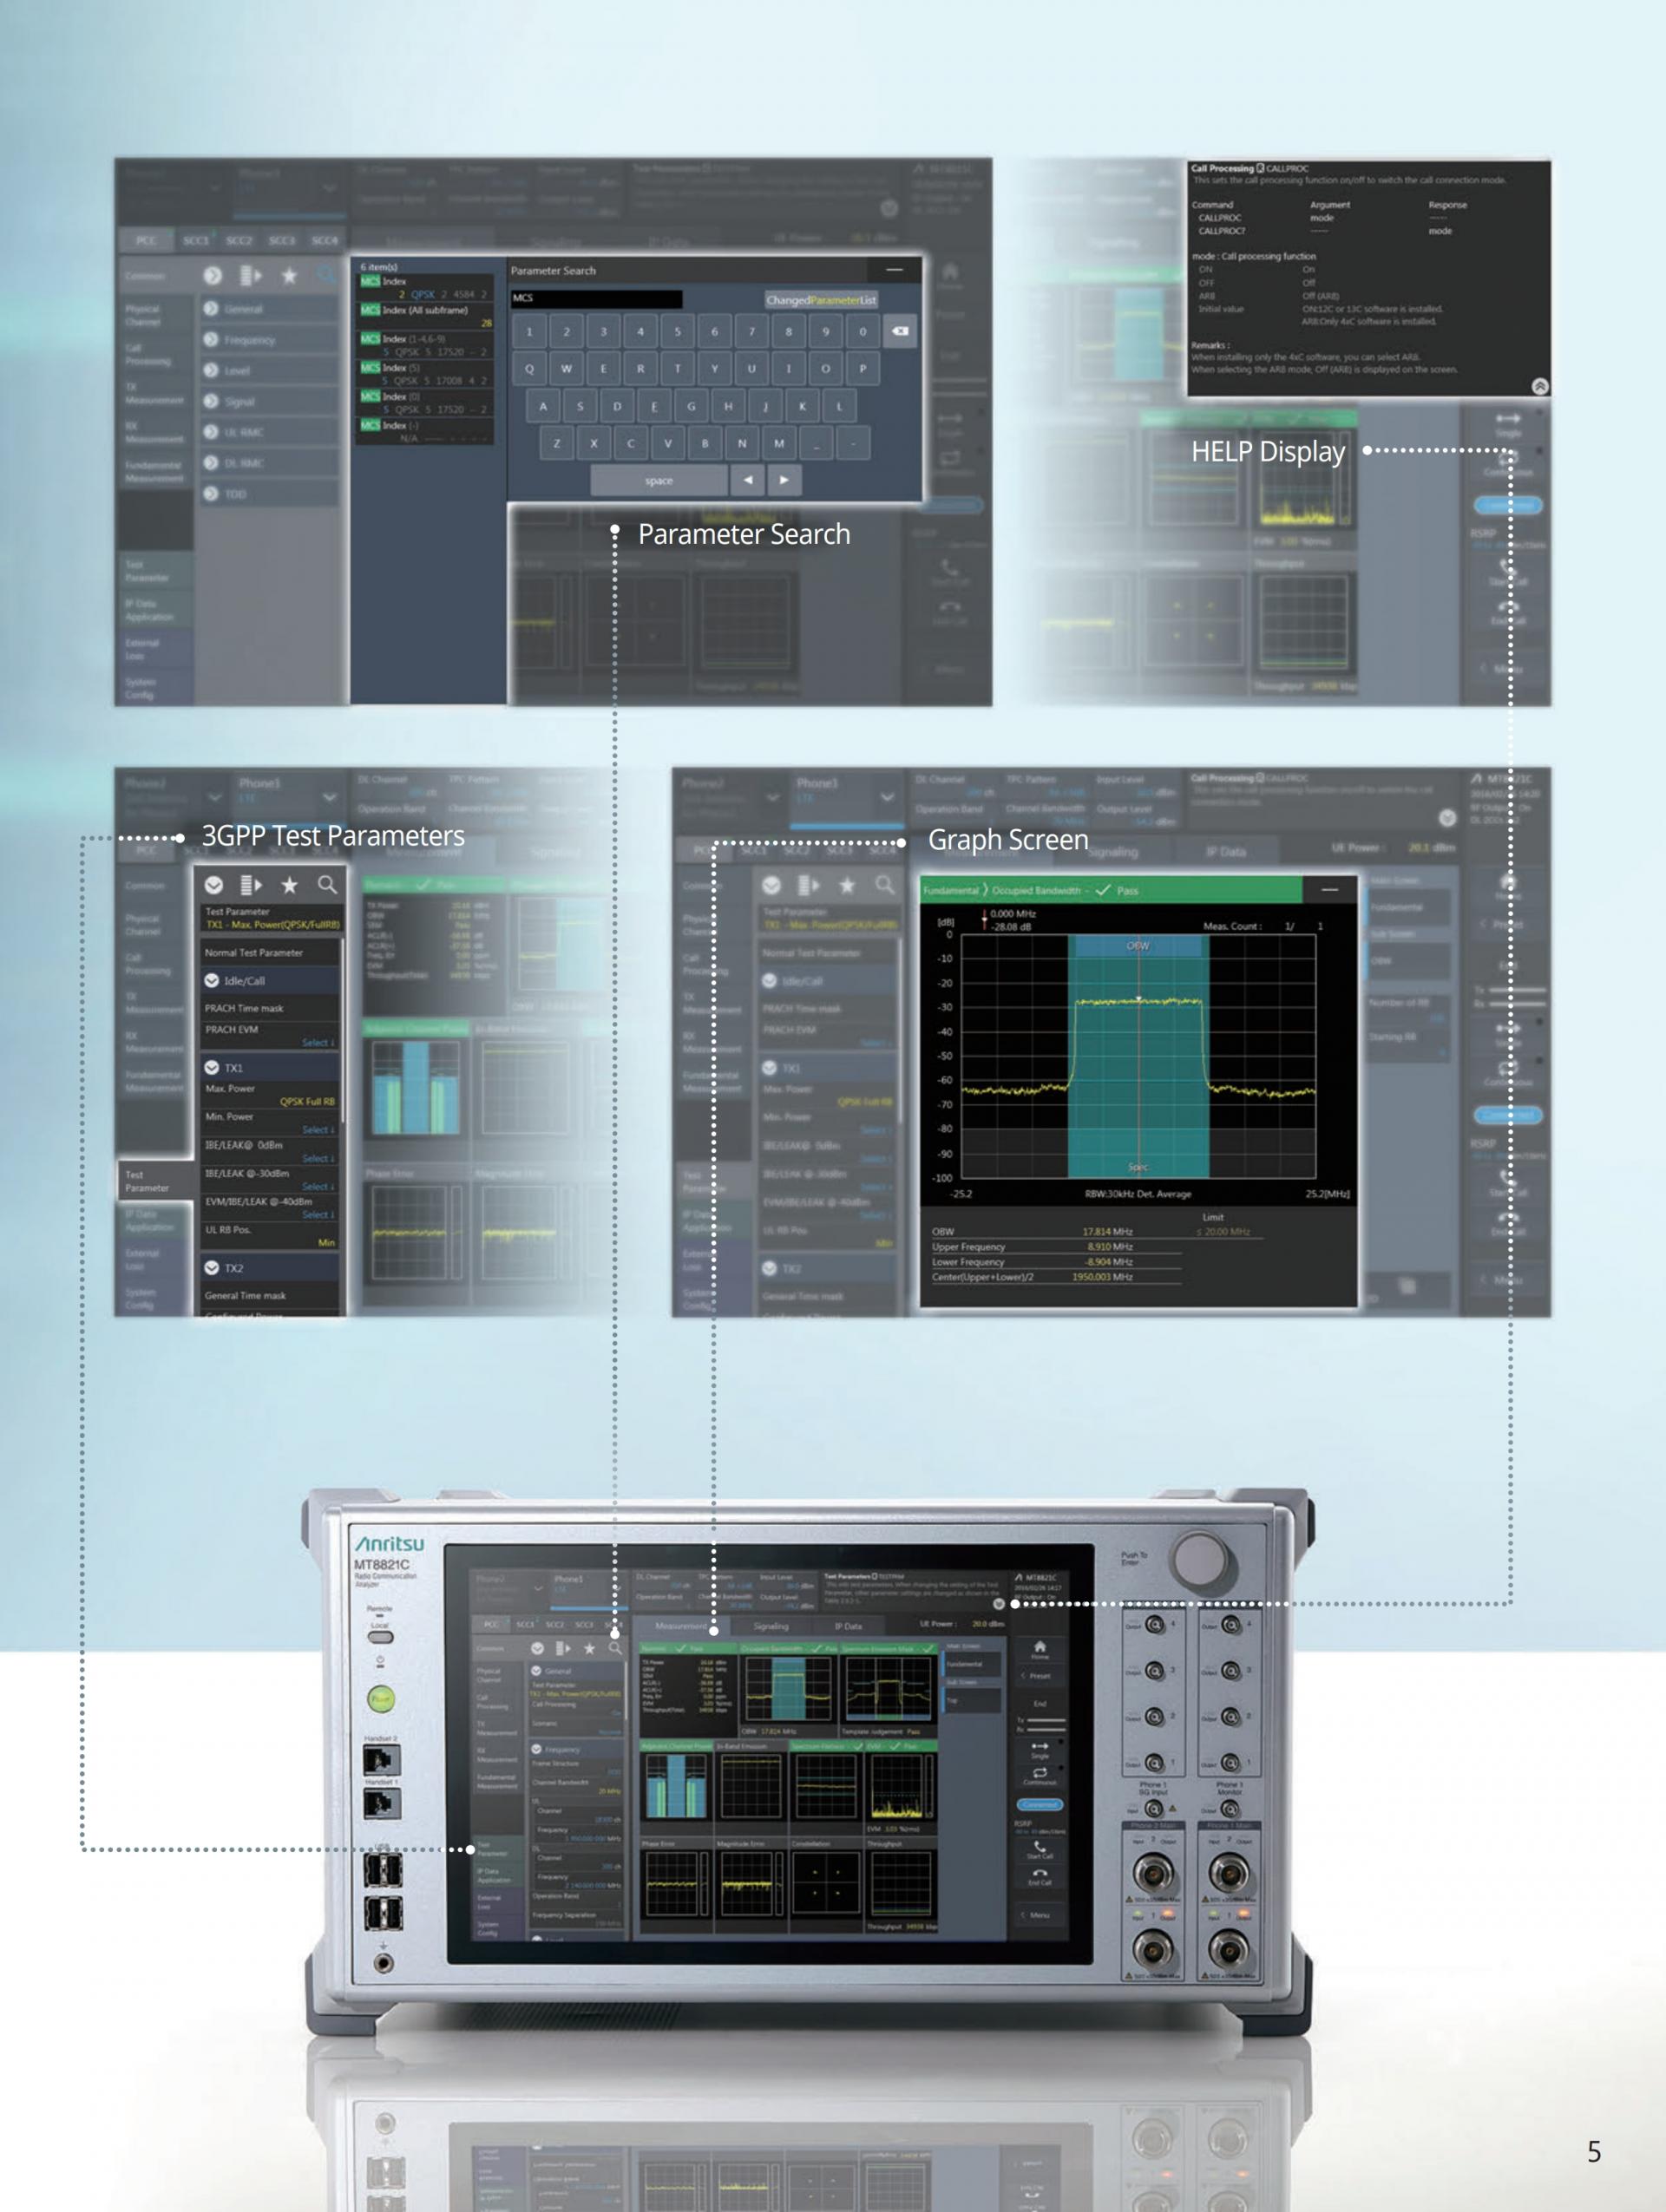This screenshot has width=1666, height=2212.
Task: Click magnifier search icon in 3GPP Test Parameters panel
Action: tap(327, 885)
